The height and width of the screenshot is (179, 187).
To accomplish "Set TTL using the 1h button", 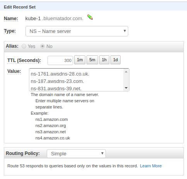I will (104, 60).
